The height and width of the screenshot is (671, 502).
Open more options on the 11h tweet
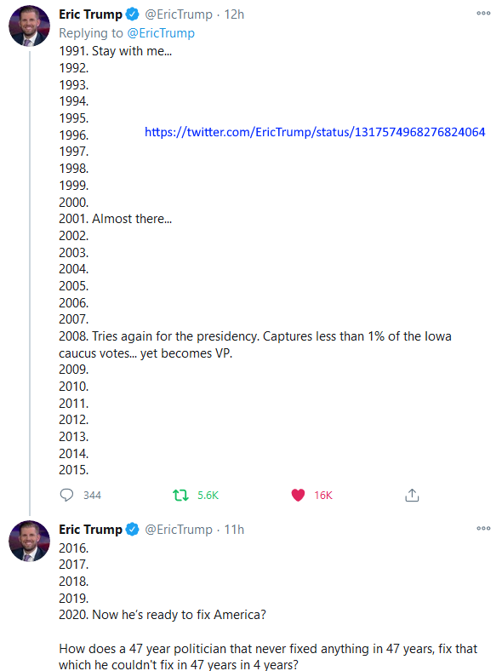(483, 529)
